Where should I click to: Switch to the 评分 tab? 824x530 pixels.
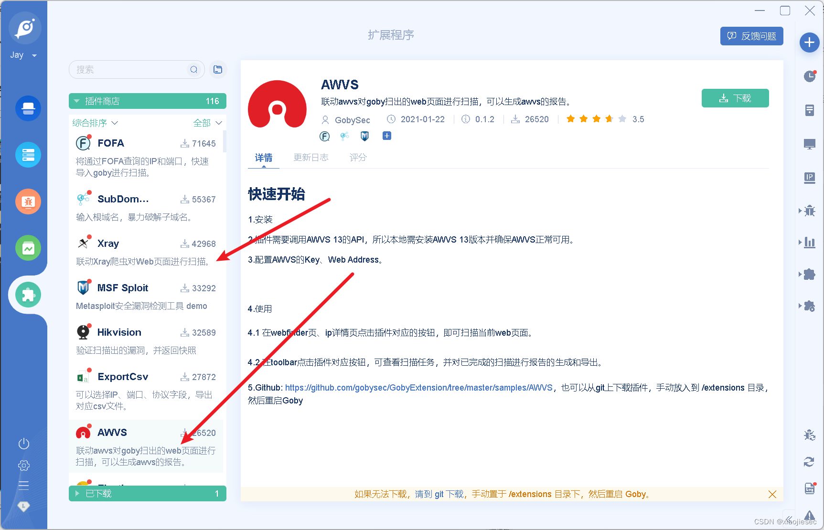coord(358,158)
